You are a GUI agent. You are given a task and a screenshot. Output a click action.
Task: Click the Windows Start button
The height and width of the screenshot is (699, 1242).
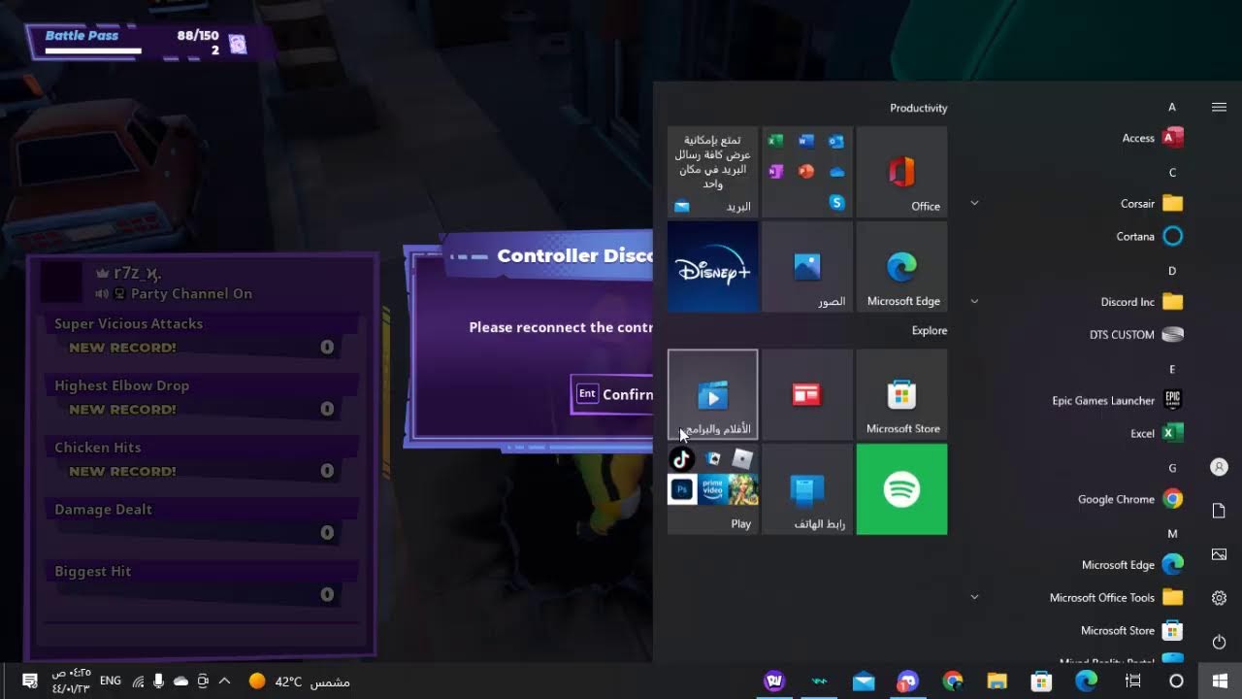(x=1220, y=681)
